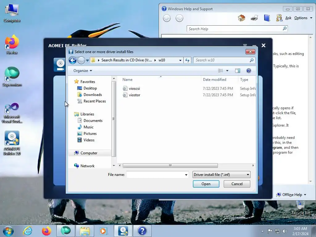Click Firefox desktop icon

pos(12,44)
